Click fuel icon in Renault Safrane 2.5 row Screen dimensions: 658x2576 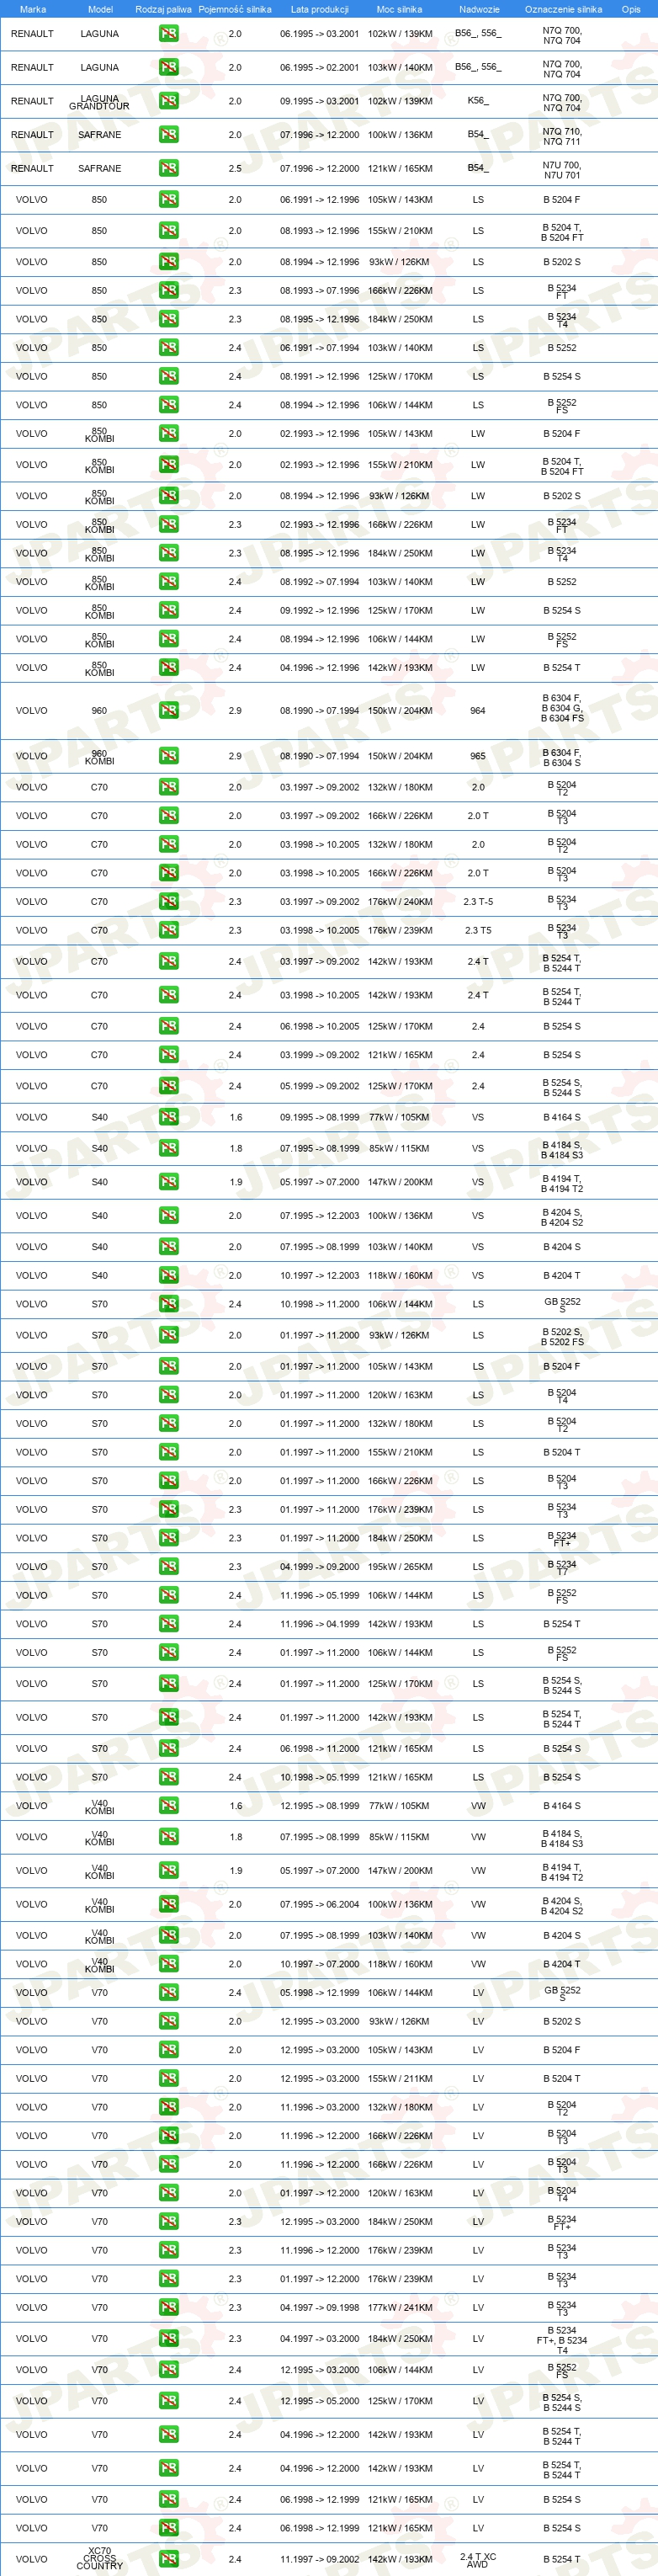(168, 168)
